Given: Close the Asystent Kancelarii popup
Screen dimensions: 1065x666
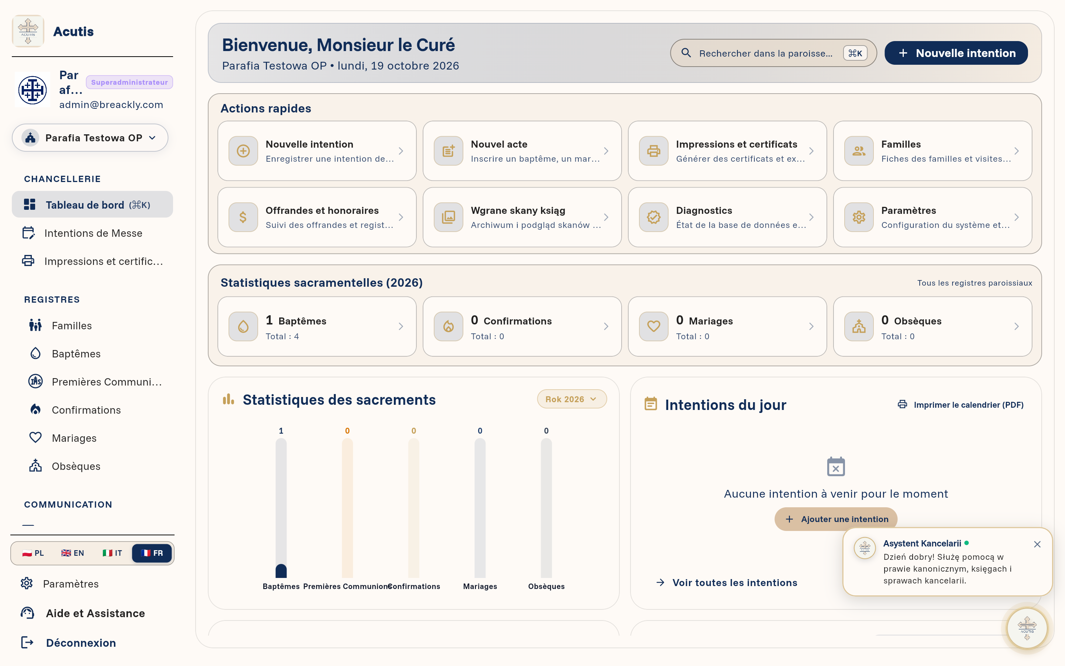Looking at the screenshot, I should point(1037,544).
